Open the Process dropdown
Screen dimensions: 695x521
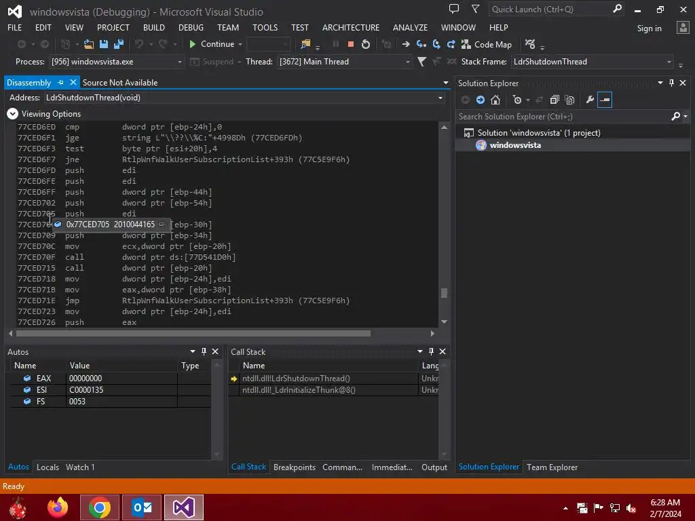pos(179,62)
